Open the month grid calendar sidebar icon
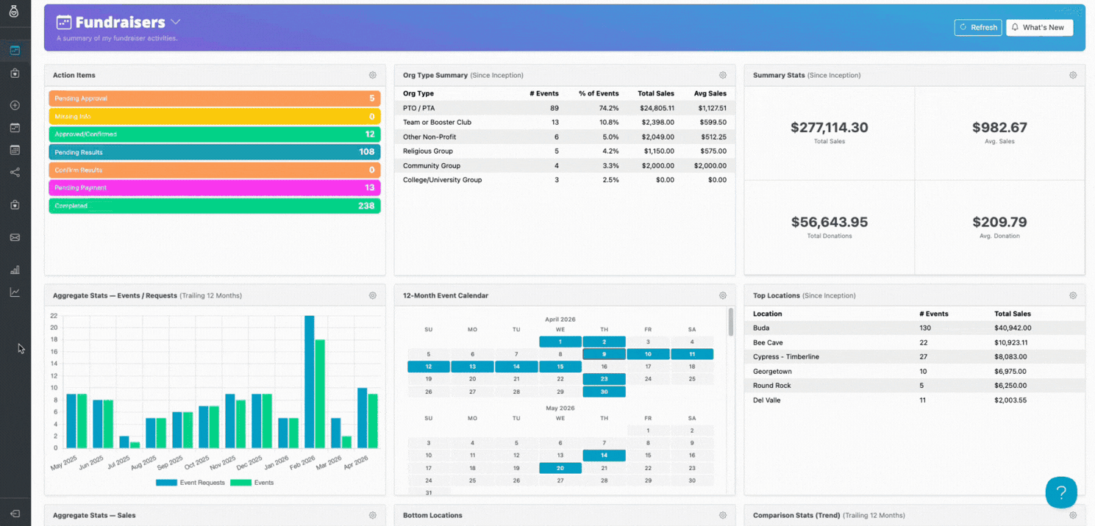Viewport: 1095px width, 526px height. point(15,150)
